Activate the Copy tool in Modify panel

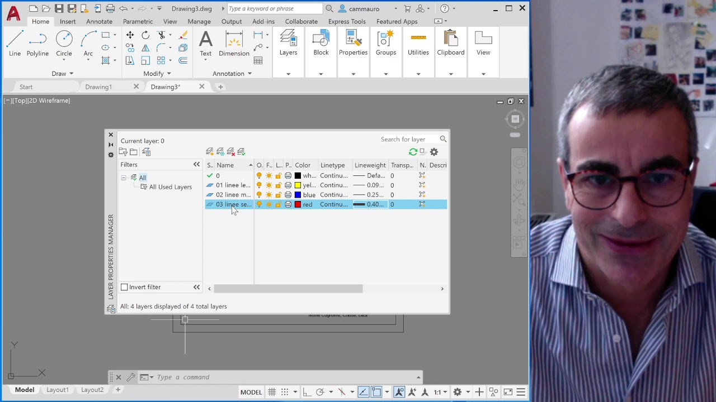point(130,48)
